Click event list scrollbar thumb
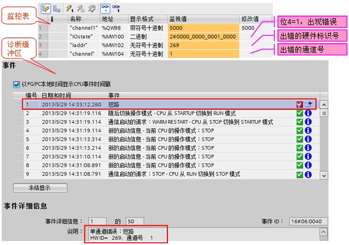 [x=324, y=113]
